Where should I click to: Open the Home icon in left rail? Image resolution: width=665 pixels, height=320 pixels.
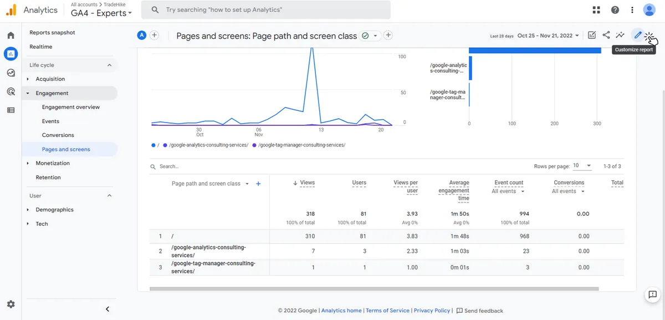[x=11, y=35]
